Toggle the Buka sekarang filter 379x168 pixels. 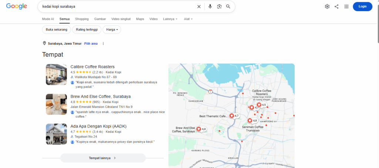pos(56,30)
